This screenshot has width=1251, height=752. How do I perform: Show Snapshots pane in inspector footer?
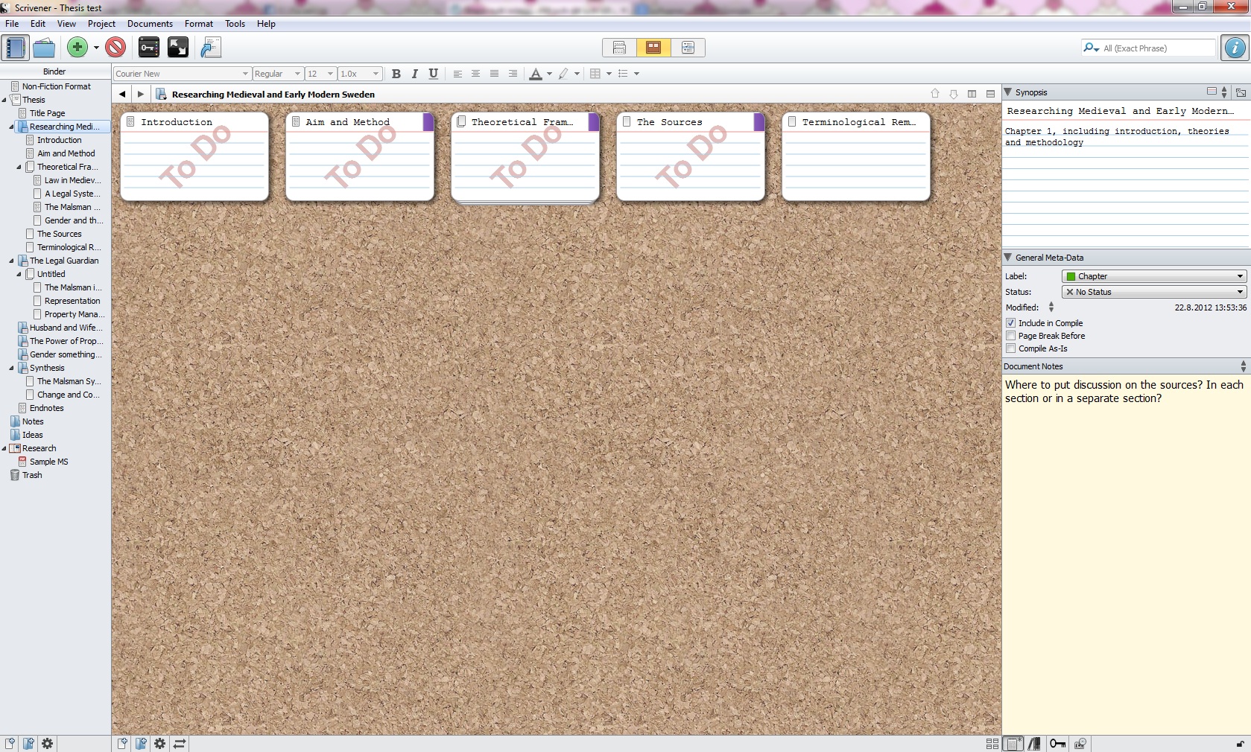click(x=1080, y=743)
